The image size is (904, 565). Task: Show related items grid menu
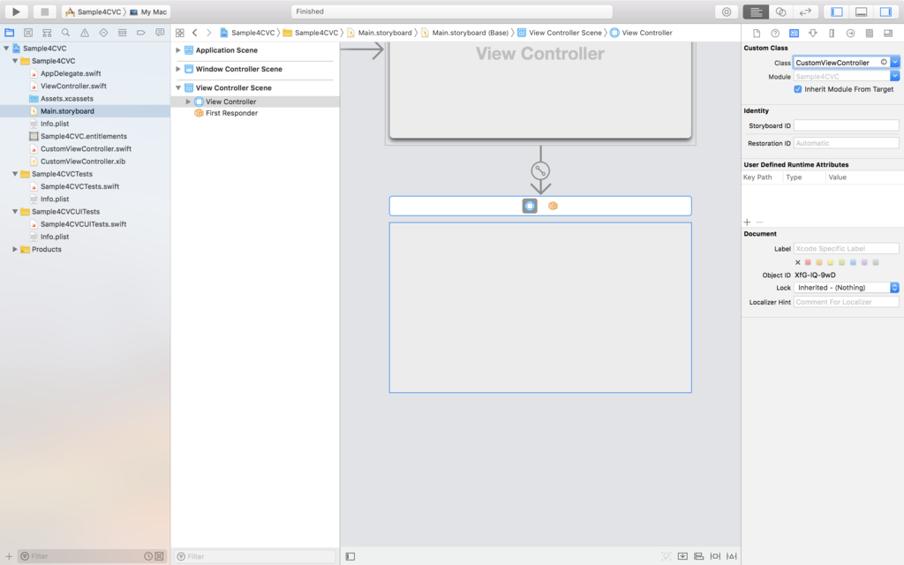point(180,33)
